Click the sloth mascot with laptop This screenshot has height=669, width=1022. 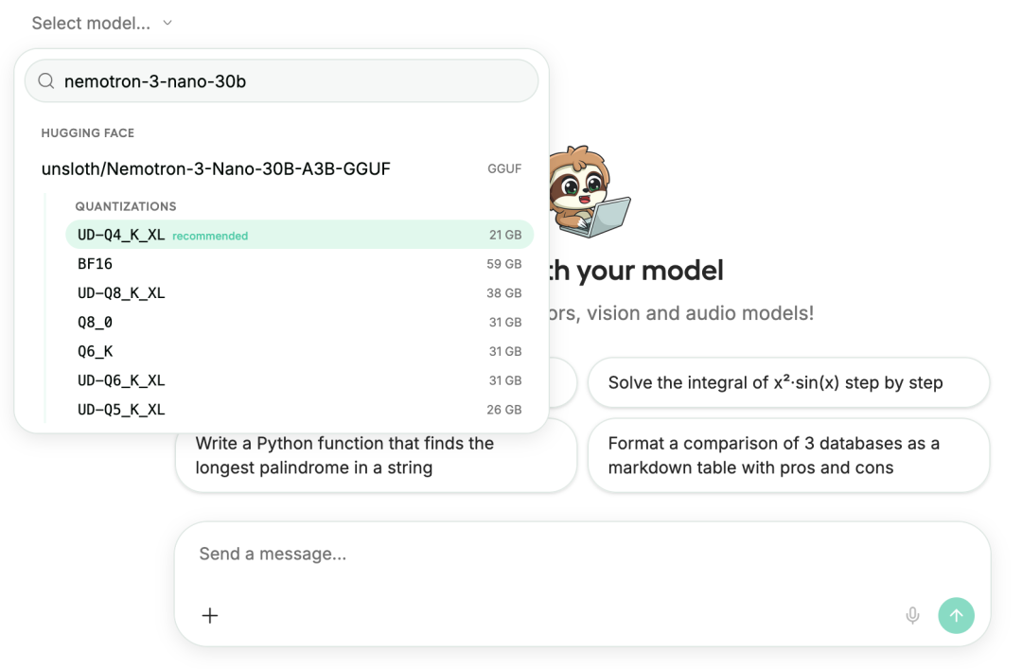click(x=589, y=191)
